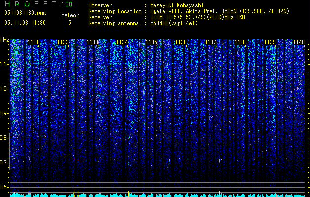Click the antenna A504HB(yagi 4el) text
310x197 pixels.
174,23
